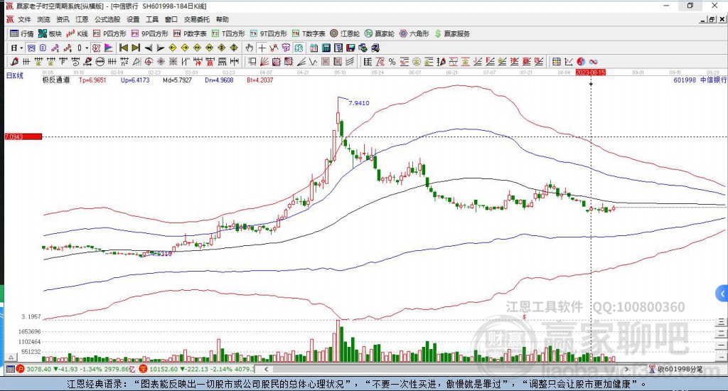
Task: Select the Gann fan lines tool
Action: click(264, 62)
